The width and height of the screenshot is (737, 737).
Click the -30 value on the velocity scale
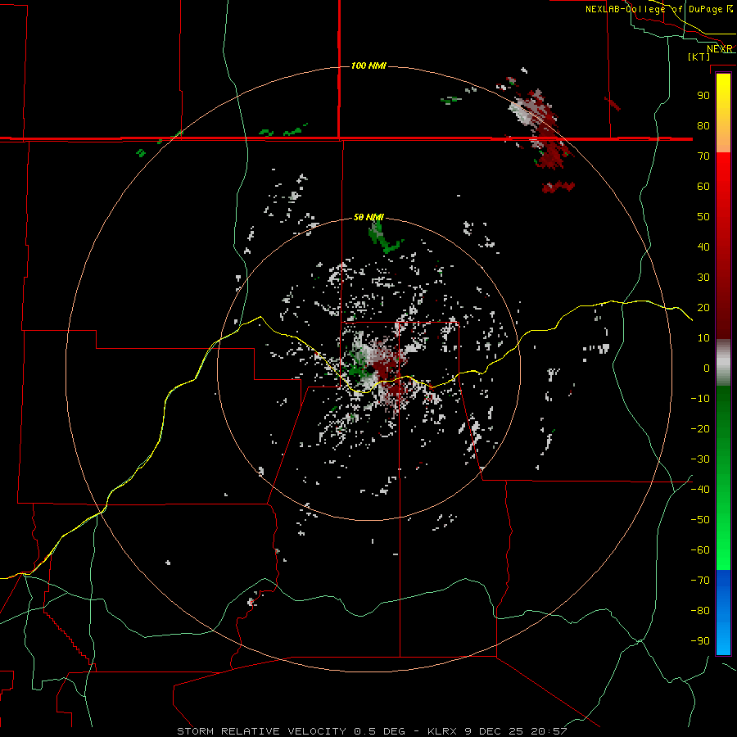[x=700, y=459]
